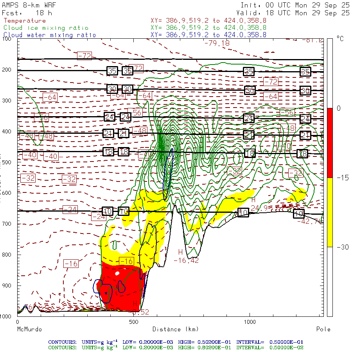
Task: Click the "Fcst: 18 h" forecast label
Action: point(27,13)
